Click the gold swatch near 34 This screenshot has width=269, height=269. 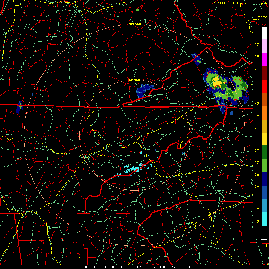(x=264, y=127)
